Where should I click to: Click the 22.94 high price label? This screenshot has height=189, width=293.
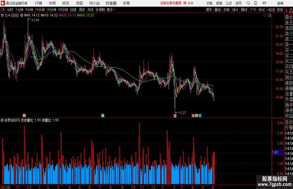pyautogui.click(x=35, y=20)
